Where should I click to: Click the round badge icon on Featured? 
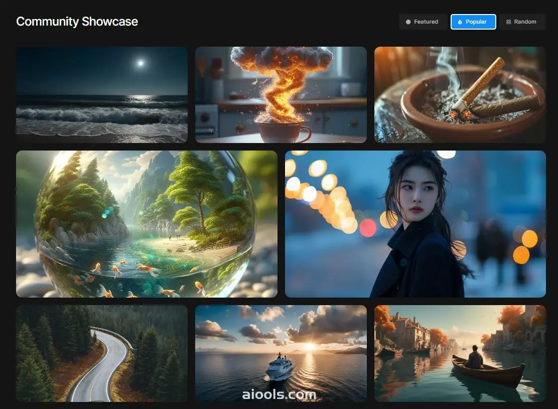[x=408, y=22]
